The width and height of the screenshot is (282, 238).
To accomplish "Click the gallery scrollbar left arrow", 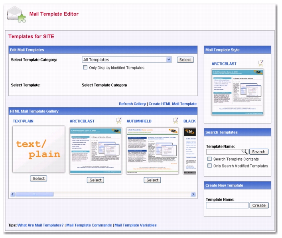I will click(x=13, y=194).
